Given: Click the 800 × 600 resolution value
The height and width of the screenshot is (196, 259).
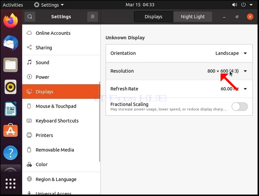Looking at the screenshot, I should point(223,71).
